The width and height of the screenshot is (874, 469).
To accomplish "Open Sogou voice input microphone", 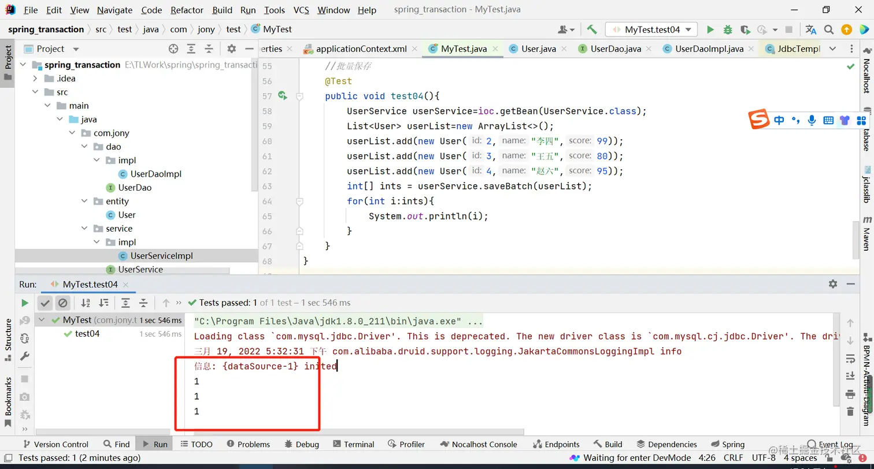I will (x=812, y=120).
